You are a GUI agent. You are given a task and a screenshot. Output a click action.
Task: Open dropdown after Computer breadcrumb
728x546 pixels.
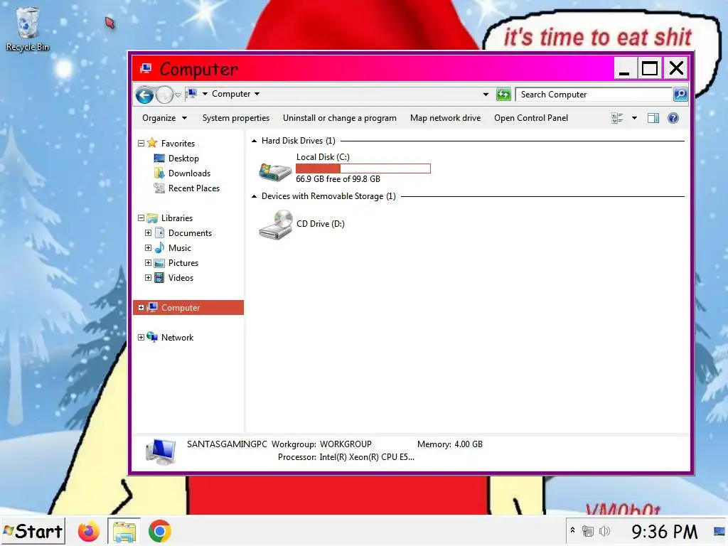tap(257, 94)
